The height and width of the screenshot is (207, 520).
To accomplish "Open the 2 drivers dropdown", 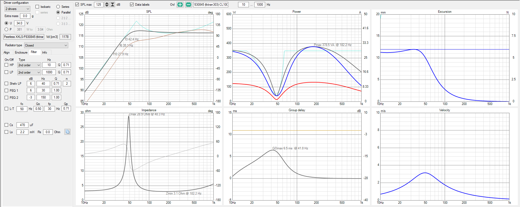I will [17, 9].
